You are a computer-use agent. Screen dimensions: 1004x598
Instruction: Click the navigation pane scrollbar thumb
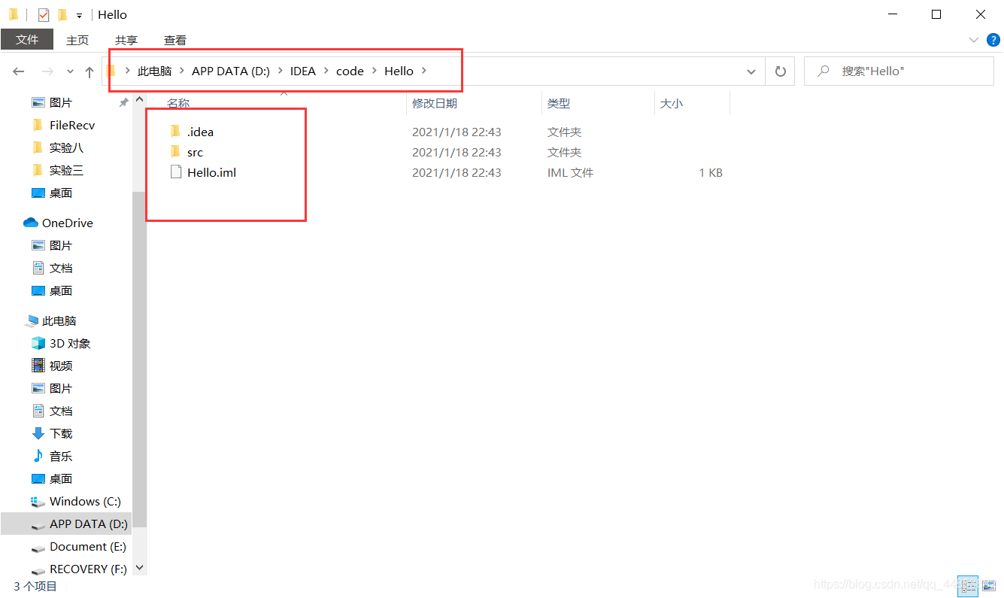coord(139,359)
